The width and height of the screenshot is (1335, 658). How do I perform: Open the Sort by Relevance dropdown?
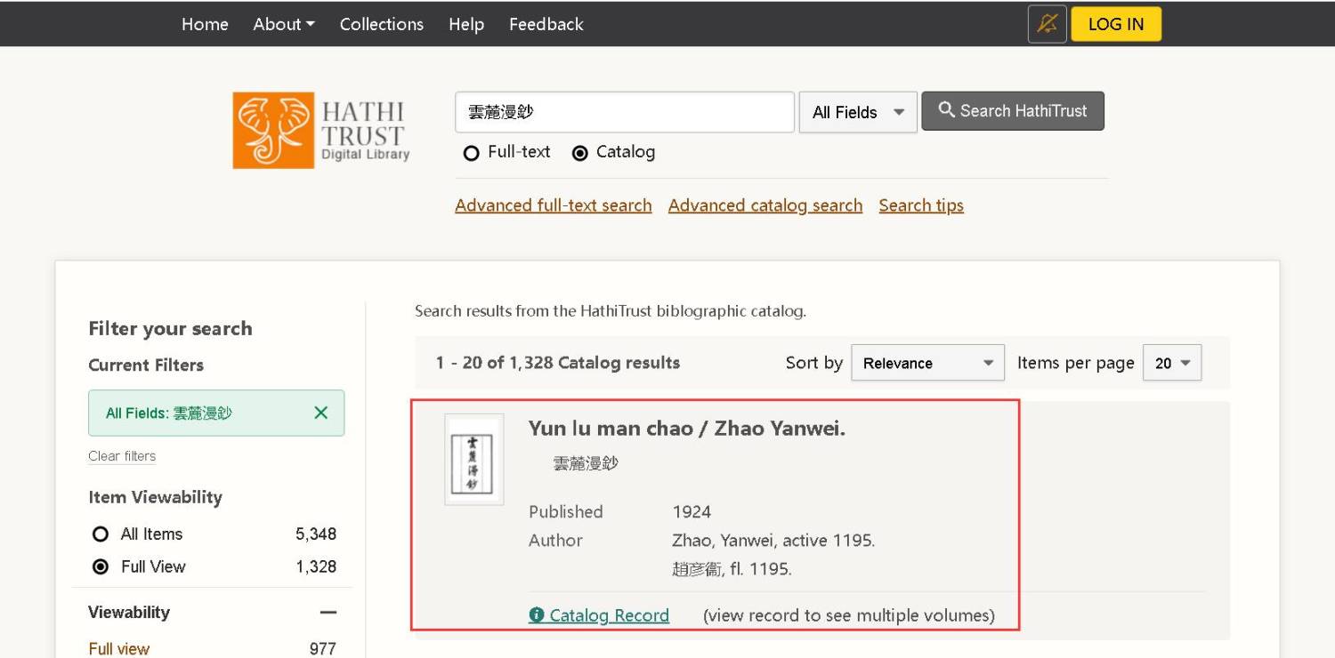tap(927, 363)
